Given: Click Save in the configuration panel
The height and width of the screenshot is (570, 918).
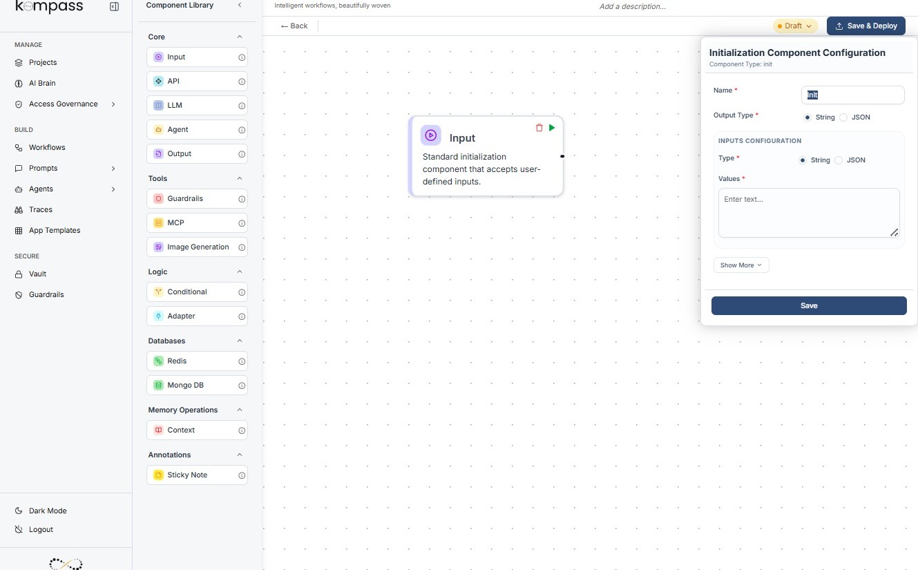Looking at the screenshot, I should [809, 305].
